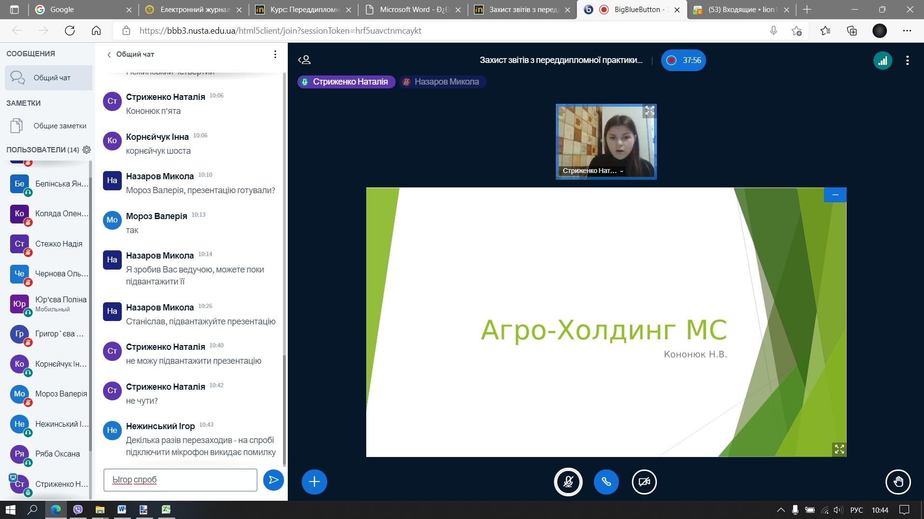Screen dimensions: 924x519
Task: Open the notification center
Action: coord(904,510)
